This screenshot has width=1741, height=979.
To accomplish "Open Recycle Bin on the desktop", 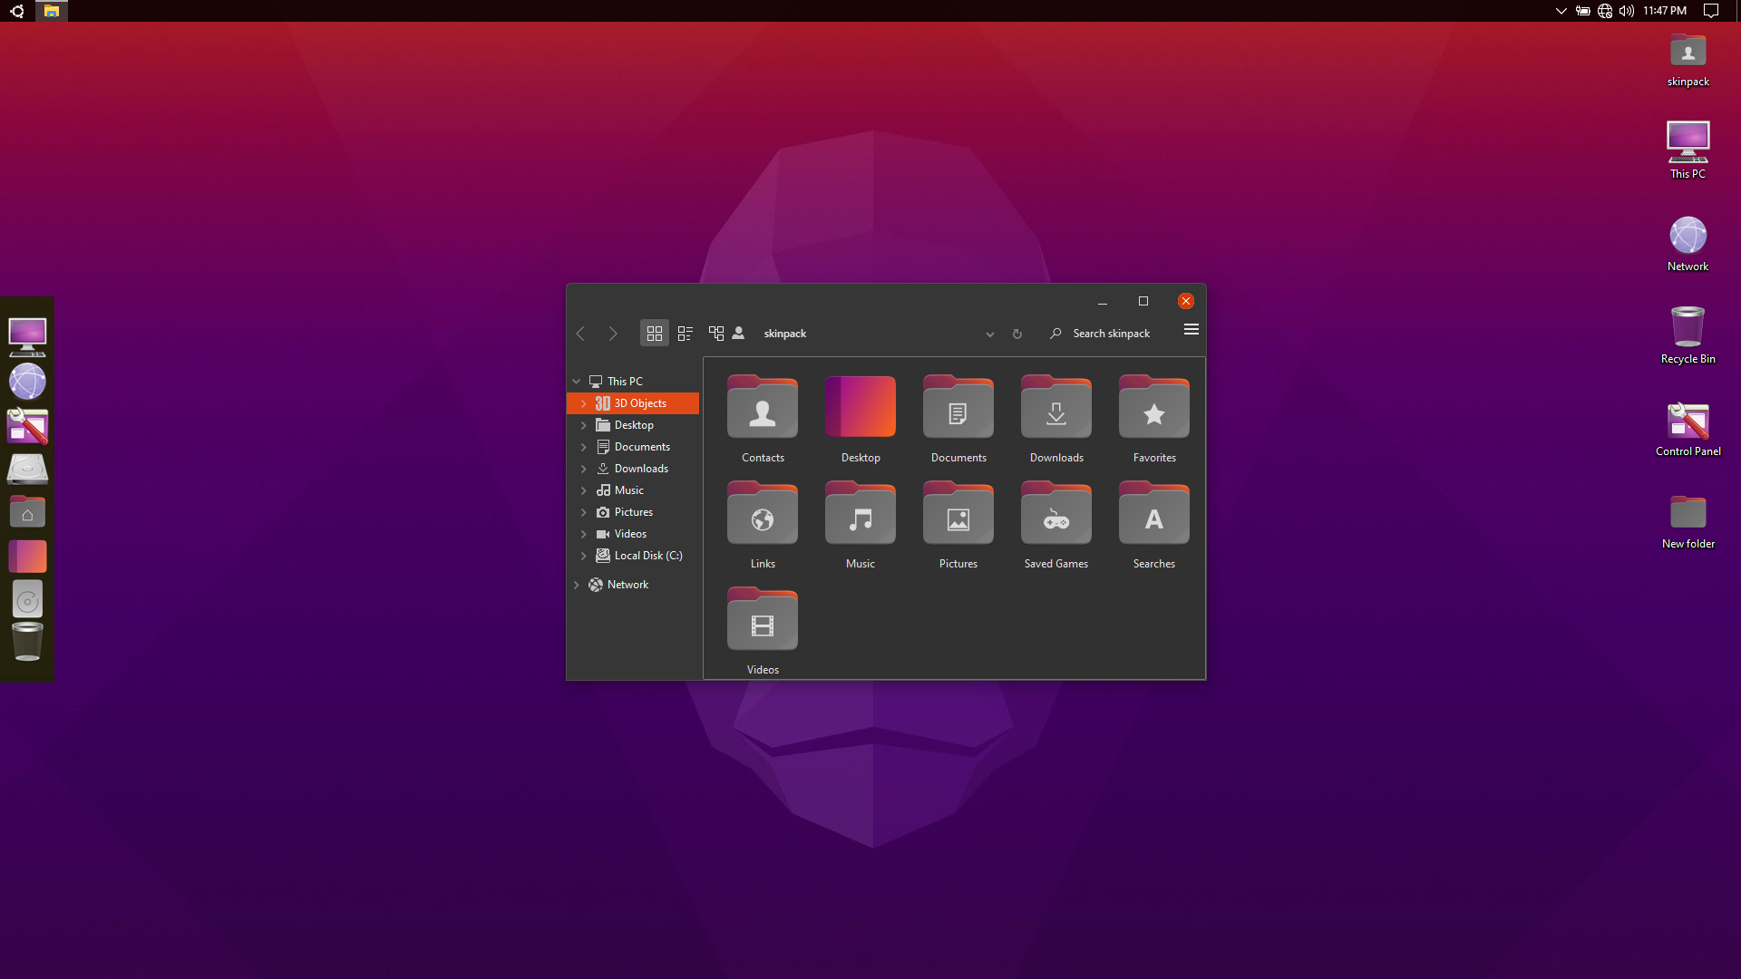I will (x=1688, y=329).
